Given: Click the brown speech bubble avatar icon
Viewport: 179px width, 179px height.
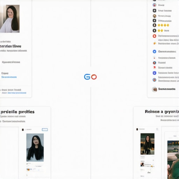Looking at the screenshot, I should (155, 89).
